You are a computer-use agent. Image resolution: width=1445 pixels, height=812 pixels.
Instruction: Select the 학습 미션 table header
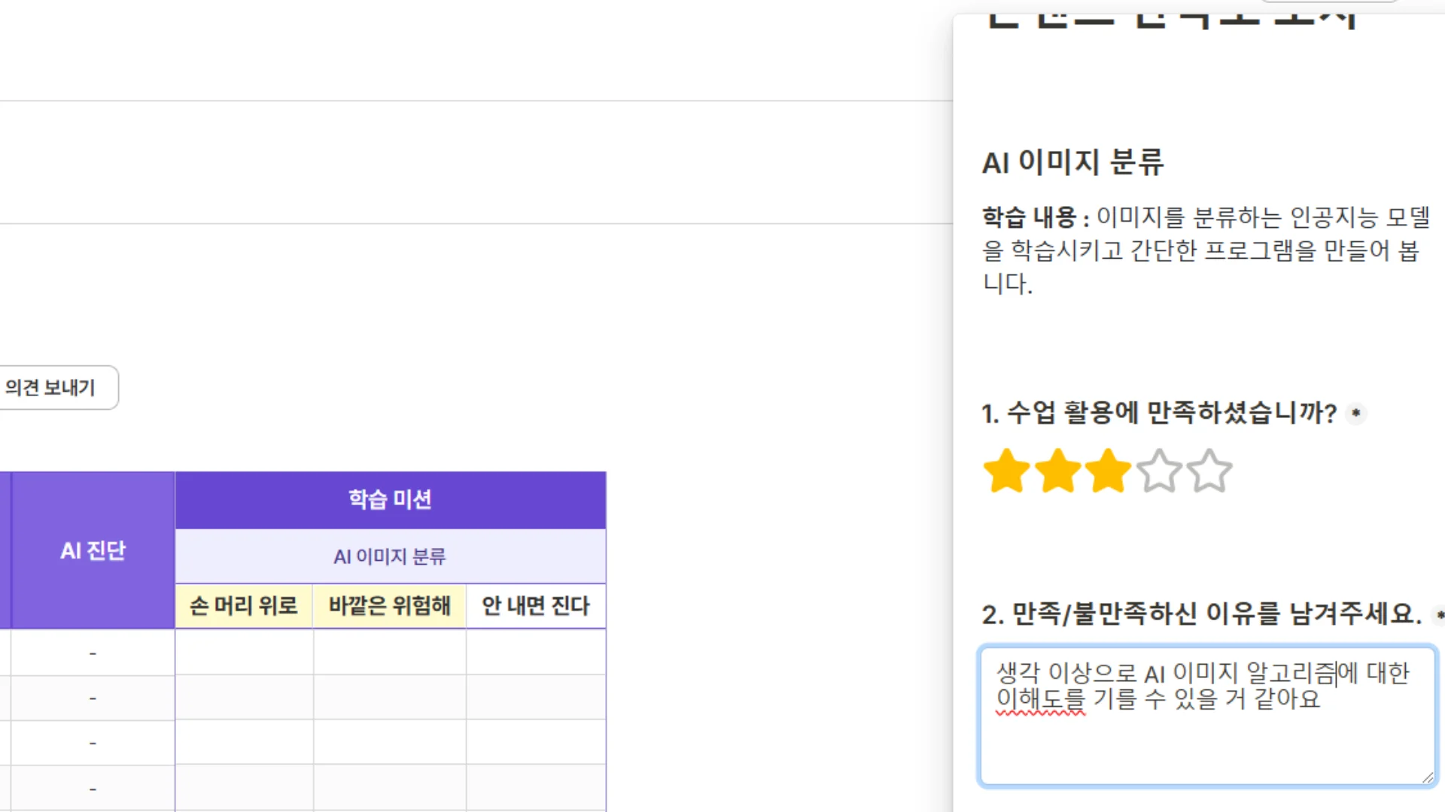tap(390, 499)
